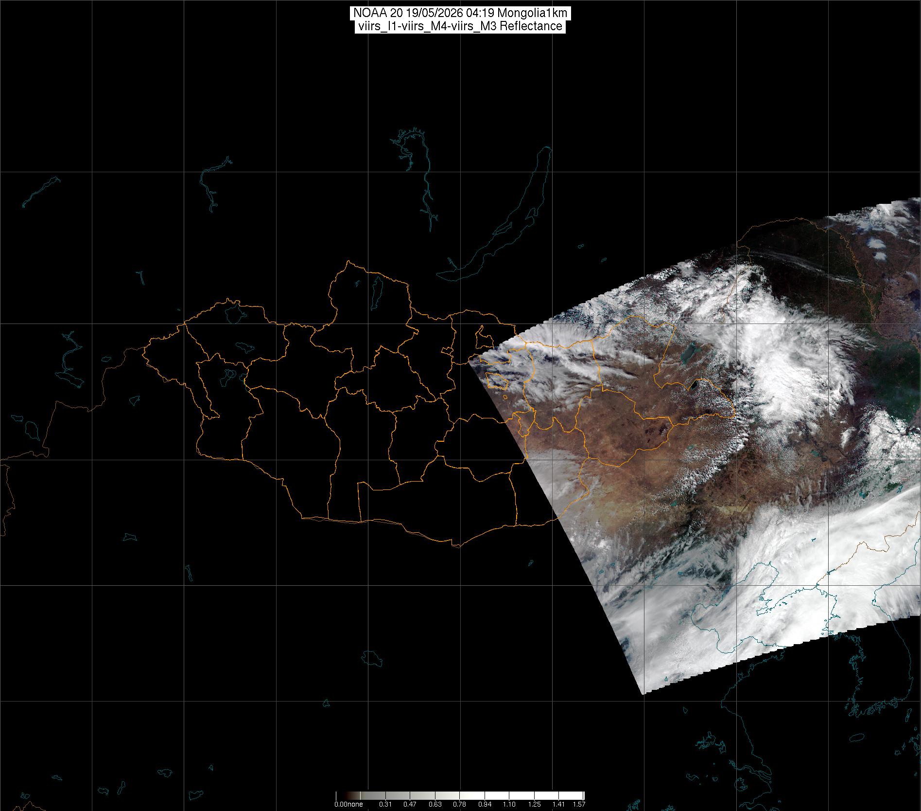The width and height of the screenshot is (921, 811).
Task: Select the narrow Khövsgöl lake outline in northern Mongolia
Action: (x=376, y=290)
